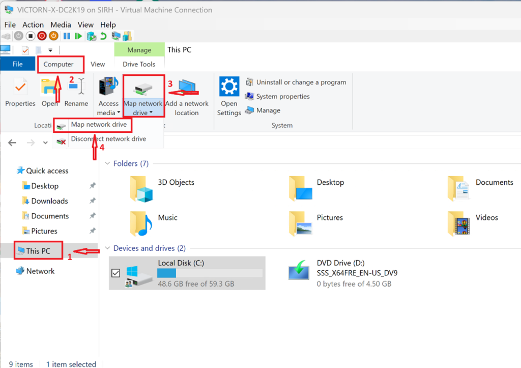Viewport: 521px width, 368px height.
Task: Click the green Revert checkpoint arrow icon
Action: 103,36
